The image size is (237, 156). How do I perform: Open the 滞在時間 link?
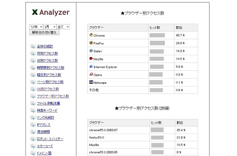(x=43, y=132)
